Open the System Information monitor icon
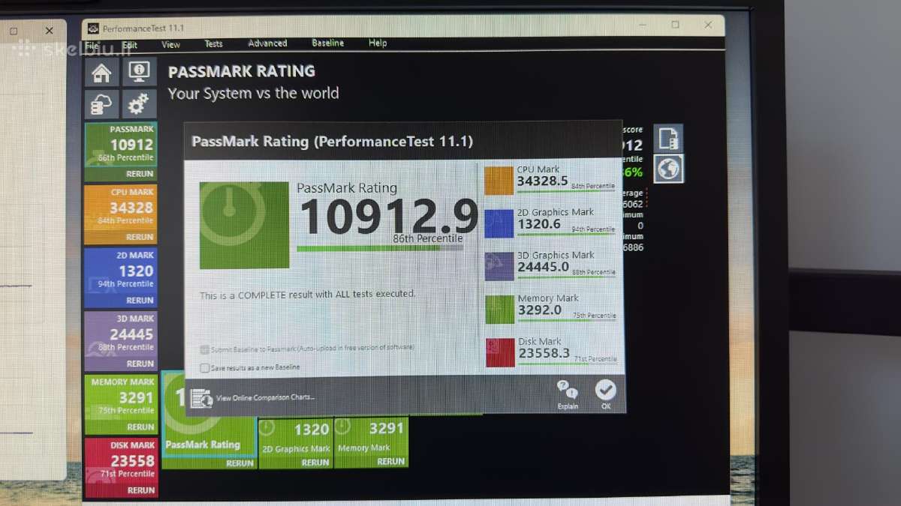Screen dimensions: 901x506 (x=139, y=72)
